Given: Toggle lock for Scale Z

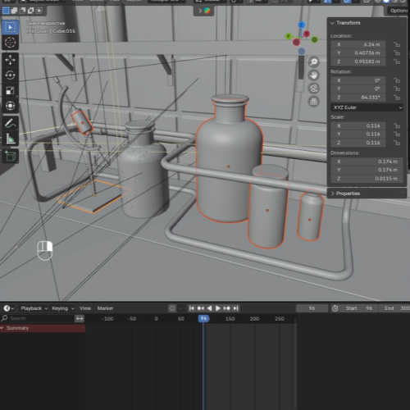Looking at the screenshot, I should (x=397, y=143).
